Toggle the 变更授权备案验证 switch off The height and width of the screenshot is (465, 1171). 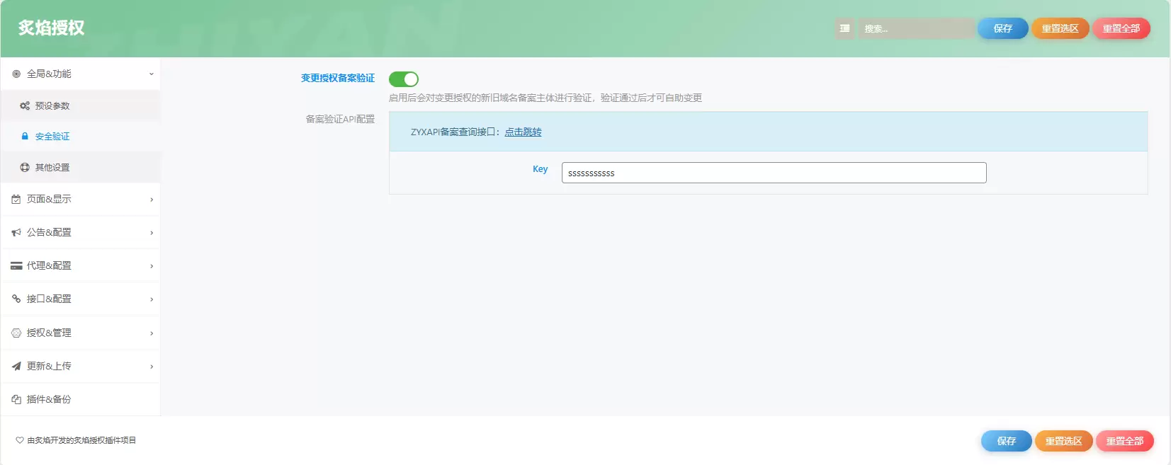coord(404,79)
